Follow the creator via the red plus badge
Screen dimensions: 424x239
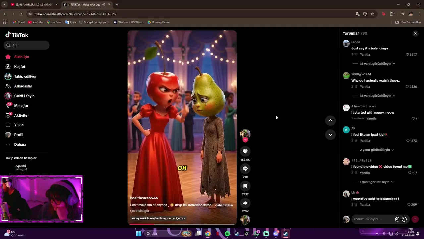click(245, 140)
